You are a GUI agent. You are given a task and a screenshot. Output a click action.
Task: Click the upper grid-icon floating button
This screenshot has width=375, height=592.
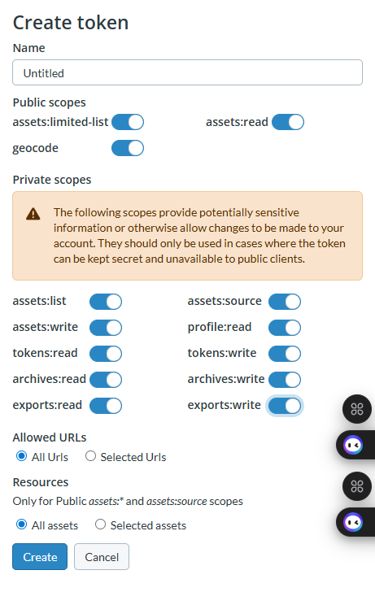pos(357,409)
